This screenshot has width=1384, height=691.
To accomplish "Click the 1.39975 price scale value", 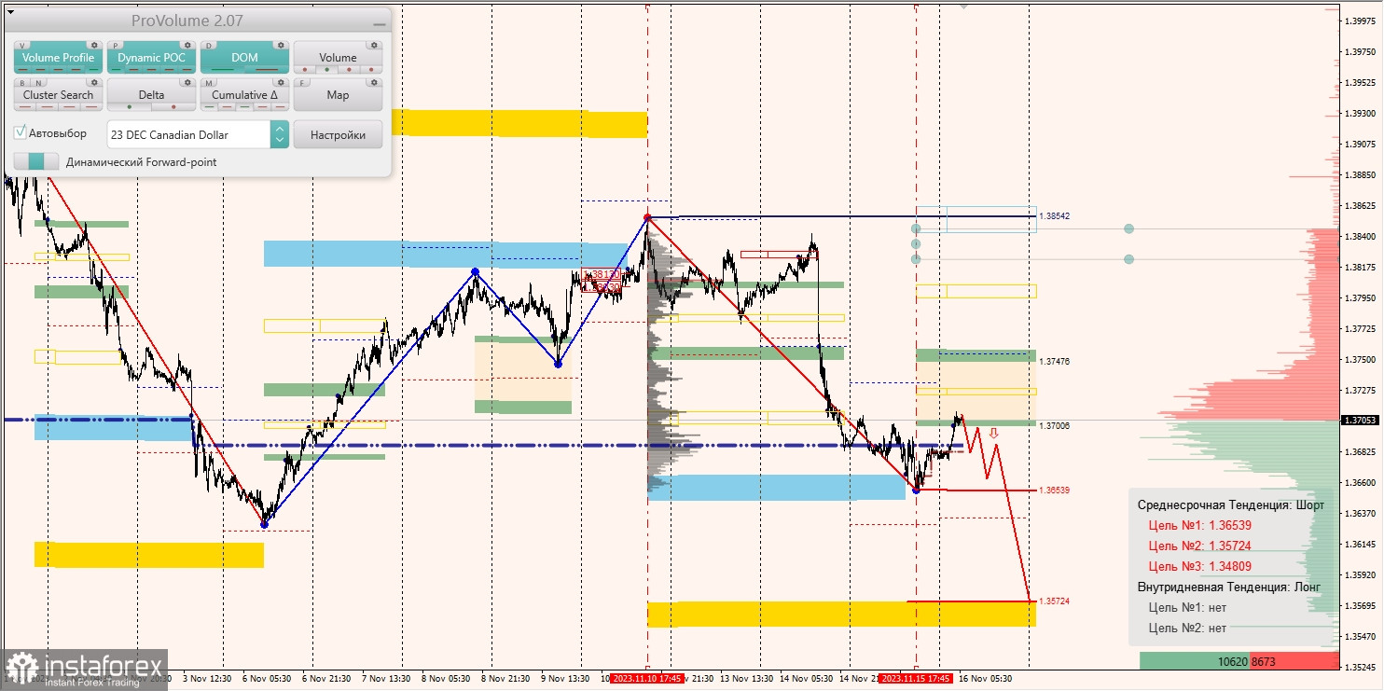I will [x=1361, y=21].
